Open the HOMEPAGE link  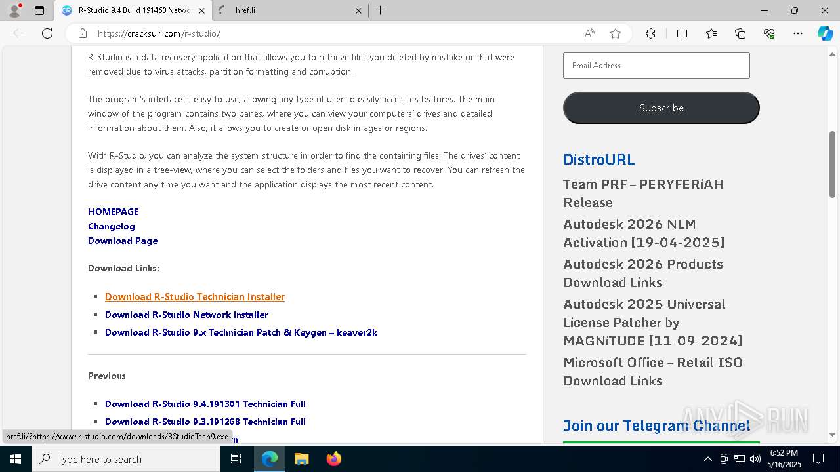(114, 212)
